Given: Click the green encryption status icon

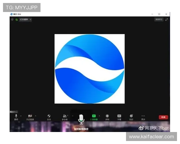Looking at the screenshot, I should pyautogui.click(x=16, y=19).
